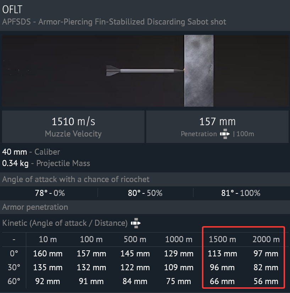The height and width of the screenshot is (293, 290).
Task: Click the 60° angle row label
Action: point(14,281)
